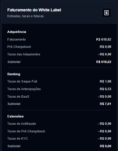Click the R$ 6,53 anticipation fee value
Viewport: 118px width, 151px height.
coord(105,89)
